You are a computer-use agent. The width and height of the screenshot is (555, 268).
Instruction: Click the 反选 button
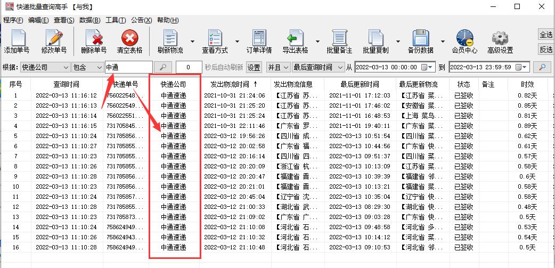[x=545, y=49]
